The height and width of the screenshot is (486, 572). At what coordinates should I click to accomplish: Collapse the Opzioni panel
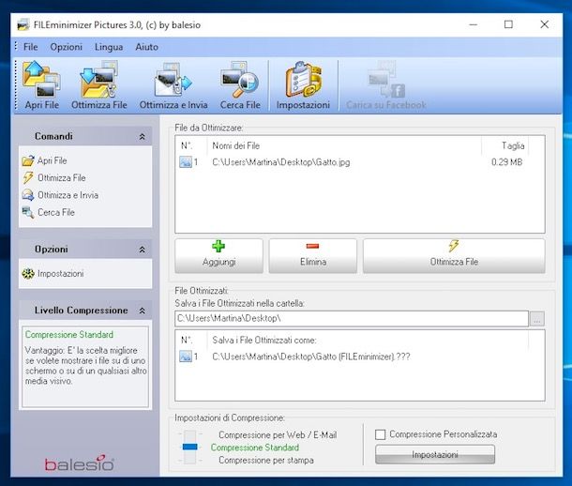pos(143,250)
